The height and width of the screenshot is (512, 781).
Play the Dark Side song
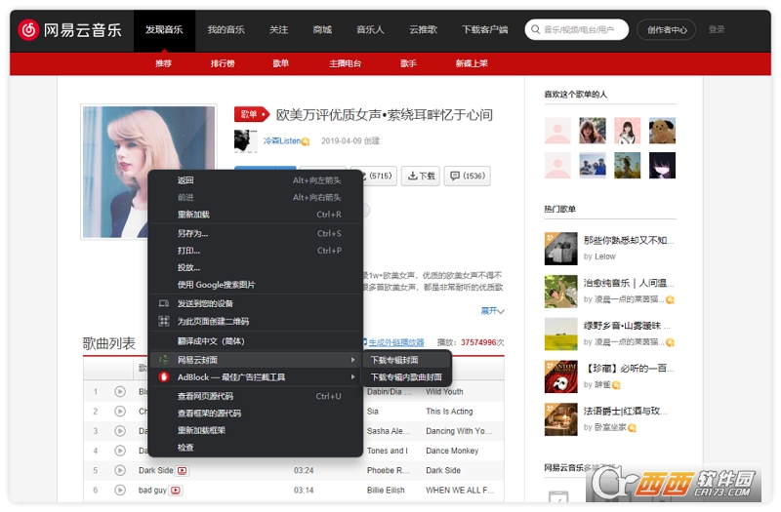click(120, 470)
